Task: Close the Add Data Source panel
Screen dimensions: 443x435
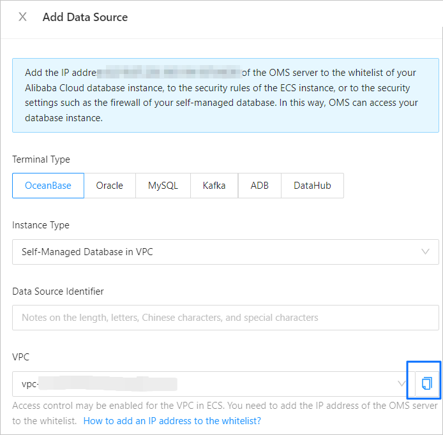Action: point(23,17)
